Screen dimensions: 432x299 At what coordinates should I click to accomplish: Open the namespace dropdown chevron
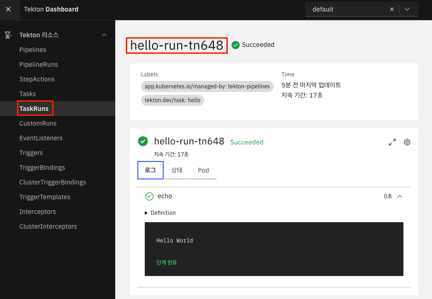407,9
